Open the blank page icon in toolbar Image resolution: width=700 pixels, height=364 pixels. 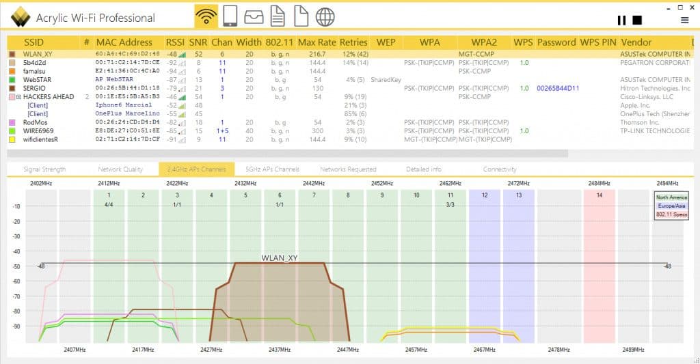point(301,16)
